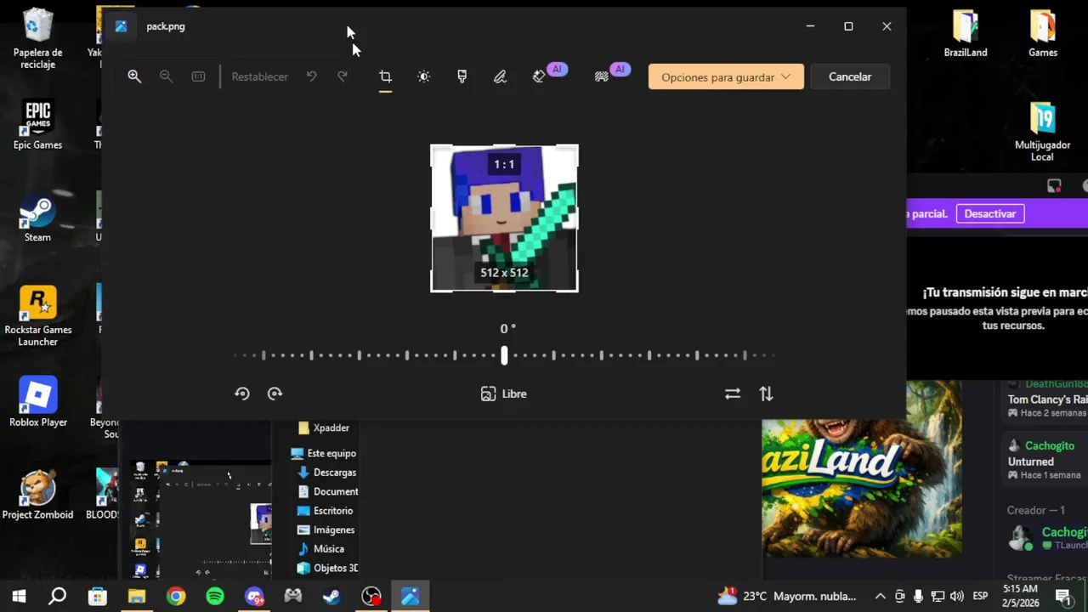Viewport: 1088px width, 612px height.
Task: Redo the last edit
Action: coord(343,76)
